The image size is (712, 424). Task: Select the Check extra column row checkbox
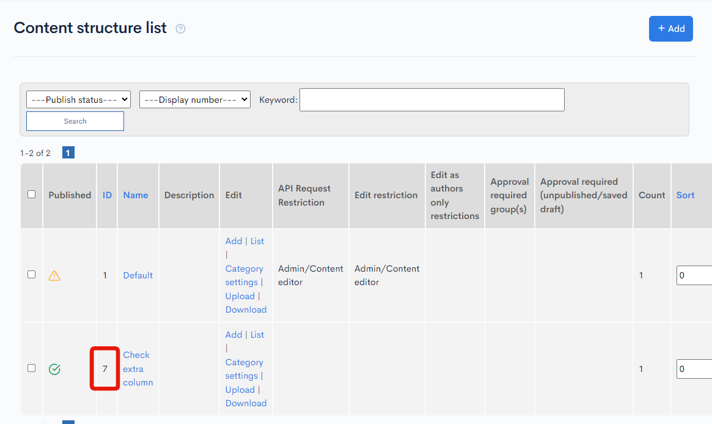click(32, 368)
